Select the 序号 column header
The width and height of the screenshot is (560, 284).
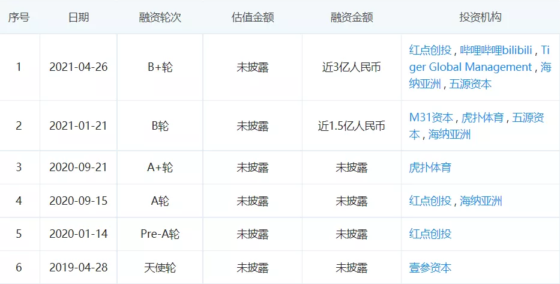click(19, 17)
